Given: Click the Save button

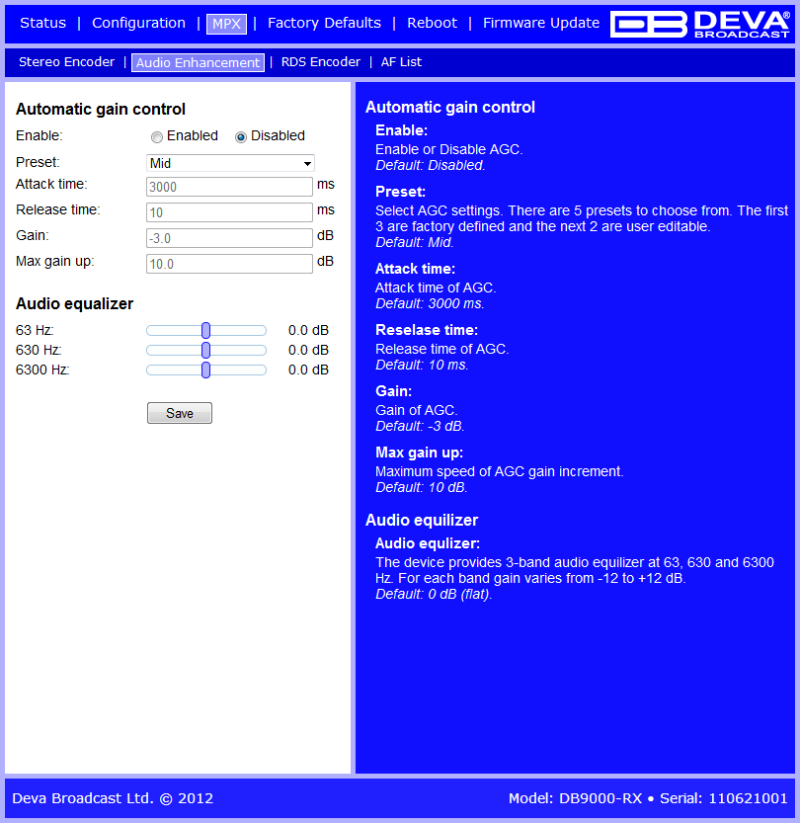Looking at the screenshot, I should pyautogui.click(x=180, y=413).
